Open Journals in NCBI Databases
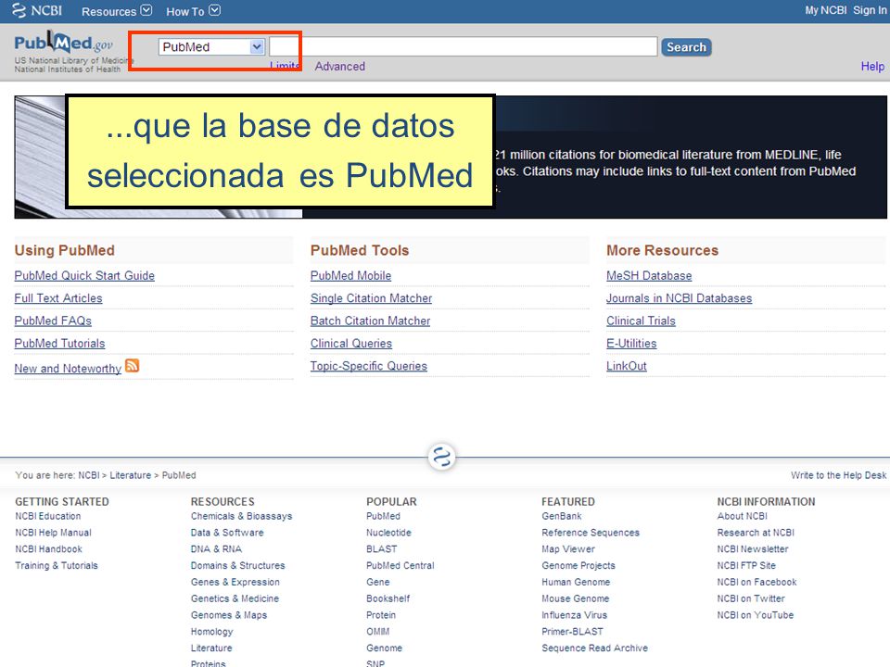 coord(679,298)
